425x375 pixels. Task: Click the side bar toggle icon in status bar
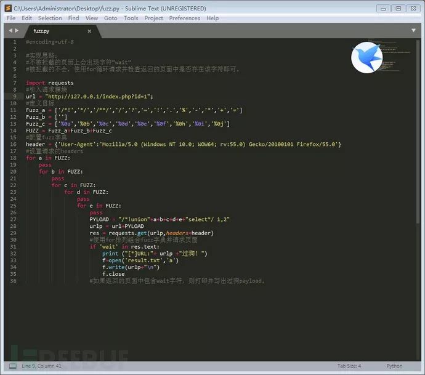pyautogui.click(x=11, y=366)
